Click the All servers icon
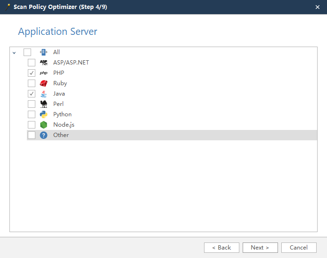 [44, 52]
